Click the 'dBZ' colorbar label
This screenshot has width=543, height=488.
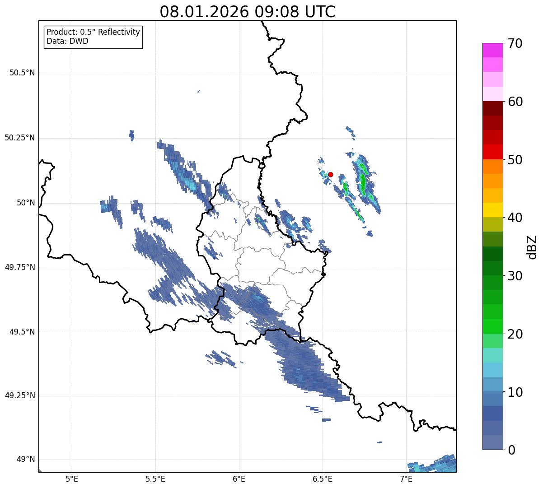(532, 246)
